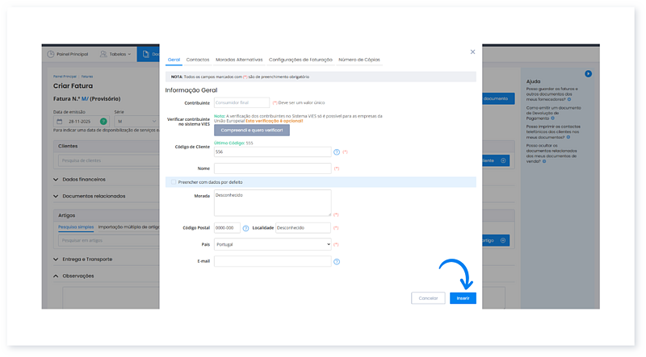This screenshot has width=646, height=357.
Task: Open the Moradas Alternativas tab
Action: [x=239, y=60]
